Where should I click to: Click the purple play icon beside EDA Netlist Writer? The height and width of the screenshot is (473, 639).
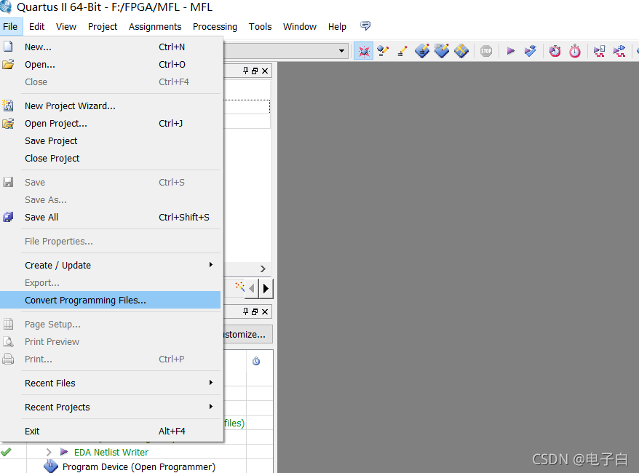click(64, 451)
